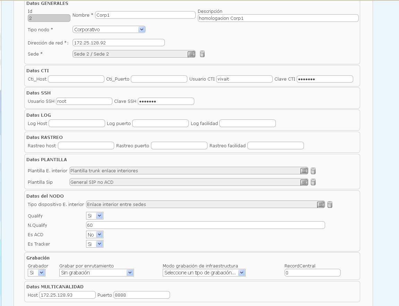Image resolution: width=399 pixels, height=306 pixels.
Task: Click the Rastreo facilidad input field
Action: pyautogui.click(x=275, y=146)
